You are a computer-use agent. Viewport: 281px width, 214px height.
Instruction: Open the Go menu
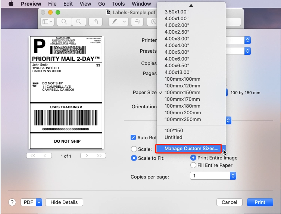click(102, 4)
